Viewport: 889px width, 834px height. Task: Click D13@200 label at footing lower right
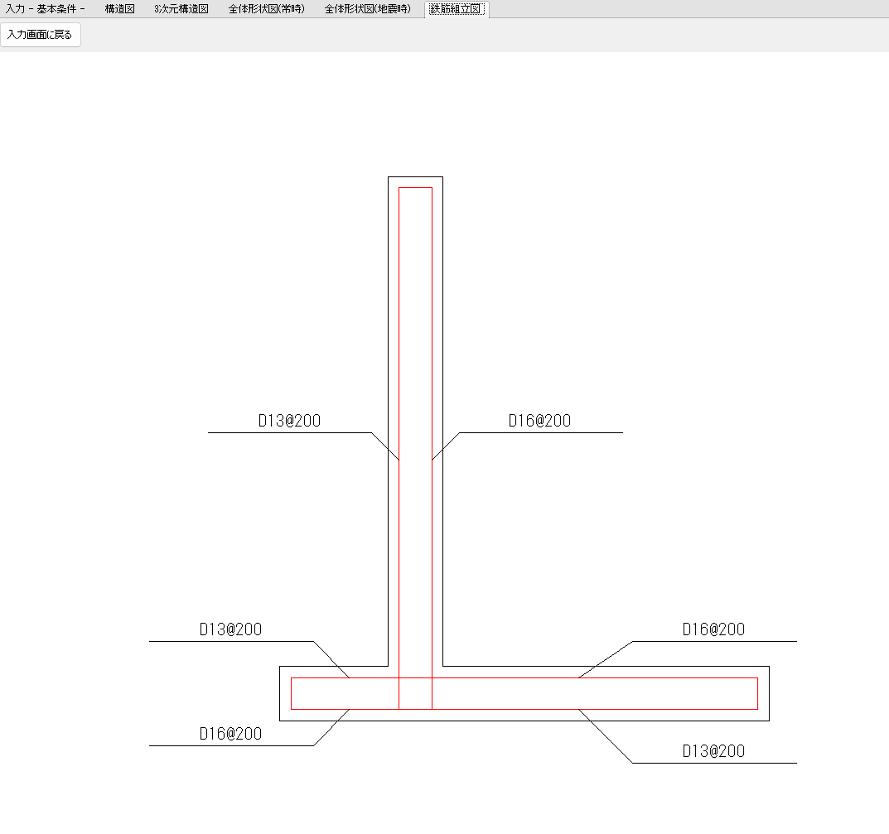713,751
